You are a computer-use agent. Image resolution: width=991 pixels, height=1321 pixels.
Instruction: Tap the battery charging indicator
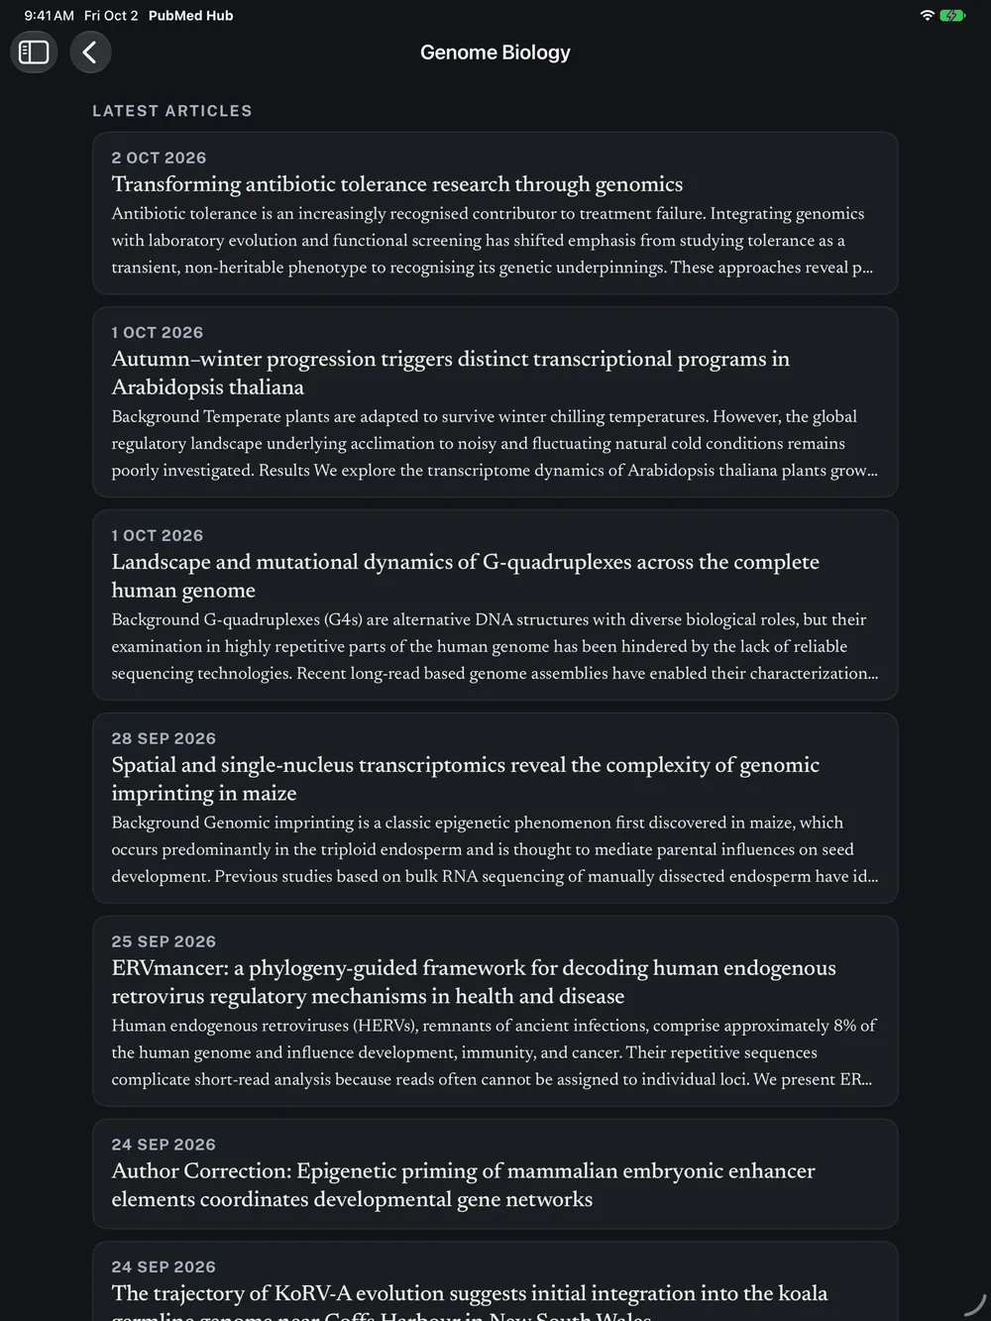(952, 16)
